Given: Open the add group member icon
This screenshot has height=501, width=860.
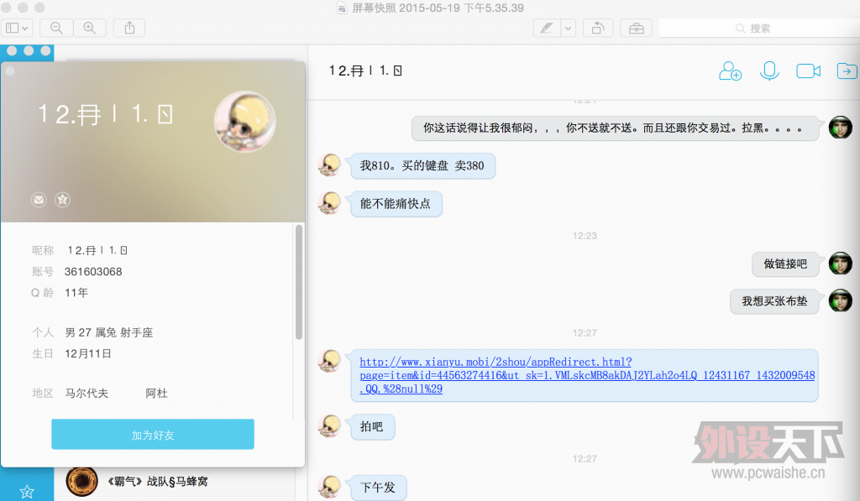Looking at the screenshot, I should click(730, 71).
